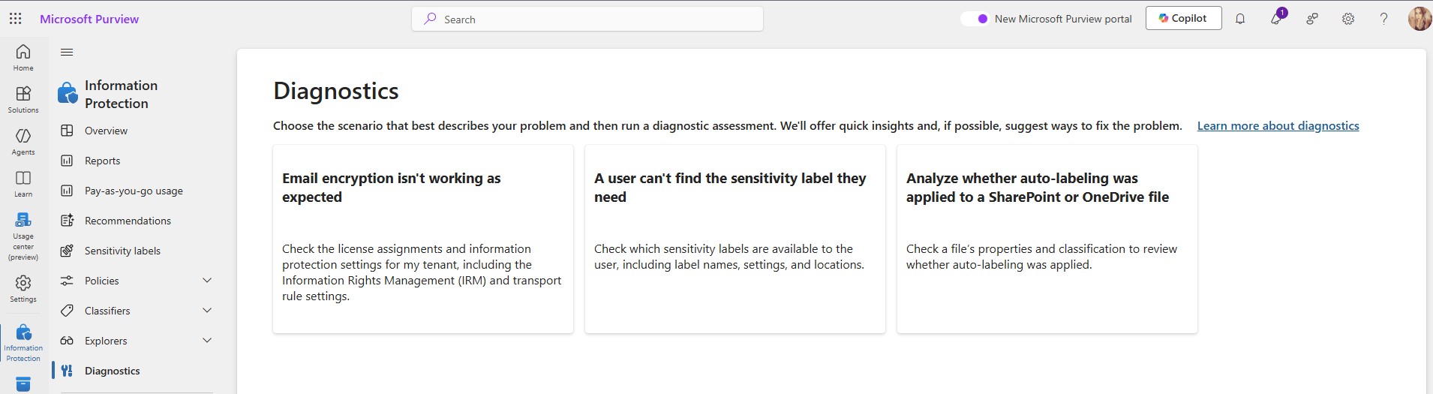Click the Copilot button
The width and height of the screenshot is (1433, 394).
click(1183, 19)
